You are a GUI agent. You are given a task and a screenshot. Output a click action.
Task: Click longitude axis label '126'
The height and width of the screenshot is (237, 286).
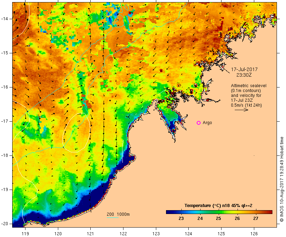(x=254, y=234)
